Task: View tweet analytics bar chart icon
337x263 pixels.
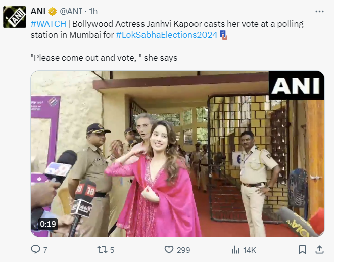Action: [235, 250]
